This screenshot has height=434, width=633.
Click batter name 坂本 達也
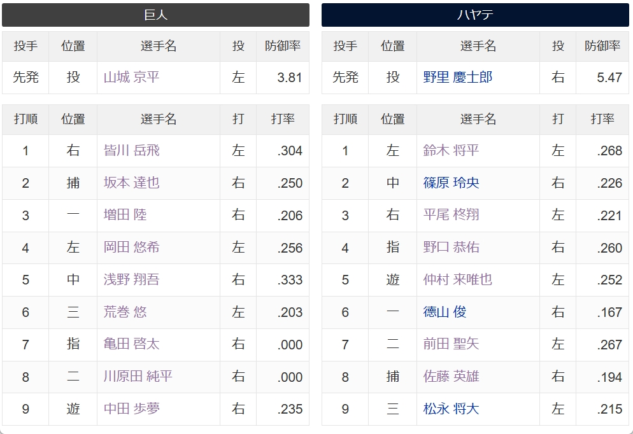(x=132, y=183)
